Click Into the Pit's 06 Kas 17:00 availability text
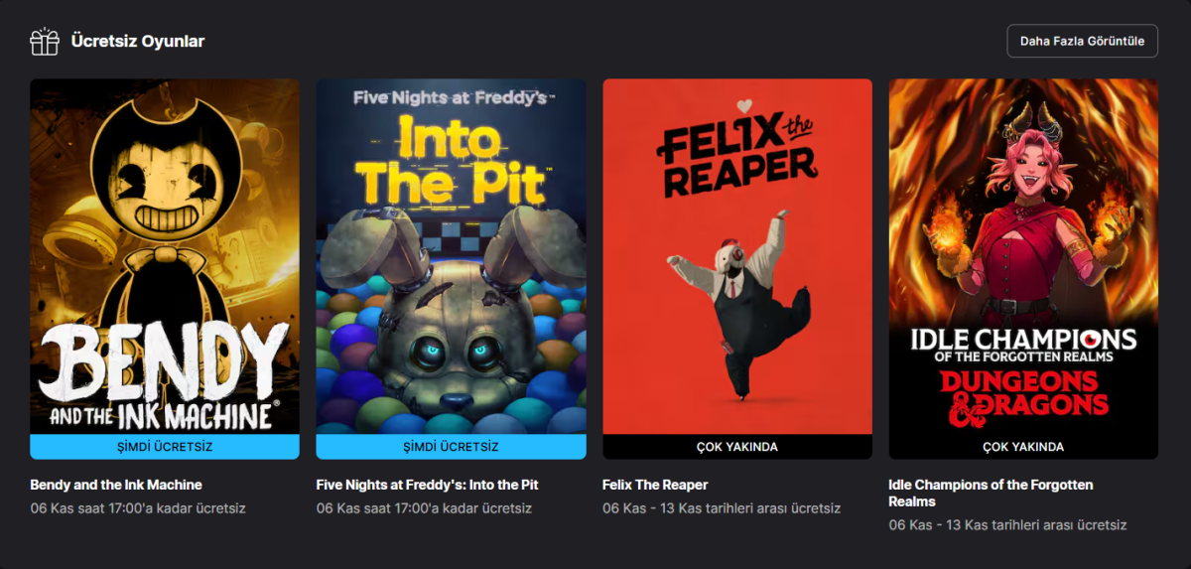This screenshot has width=1191, height=569. pyautogui.click(x=424, y=508)
